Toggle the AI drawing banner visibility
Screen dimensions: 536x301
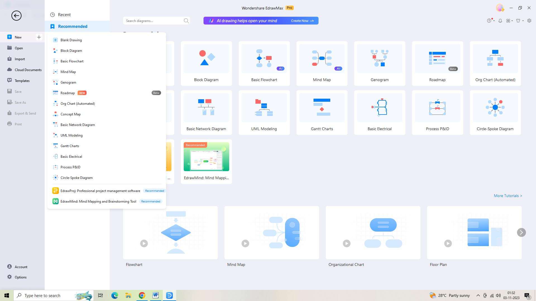(x=261, y=21)
